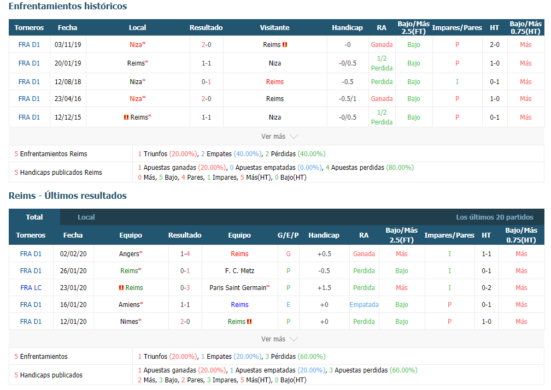Open FRA D1 link for 12/12/15 match

coord(29,117)
